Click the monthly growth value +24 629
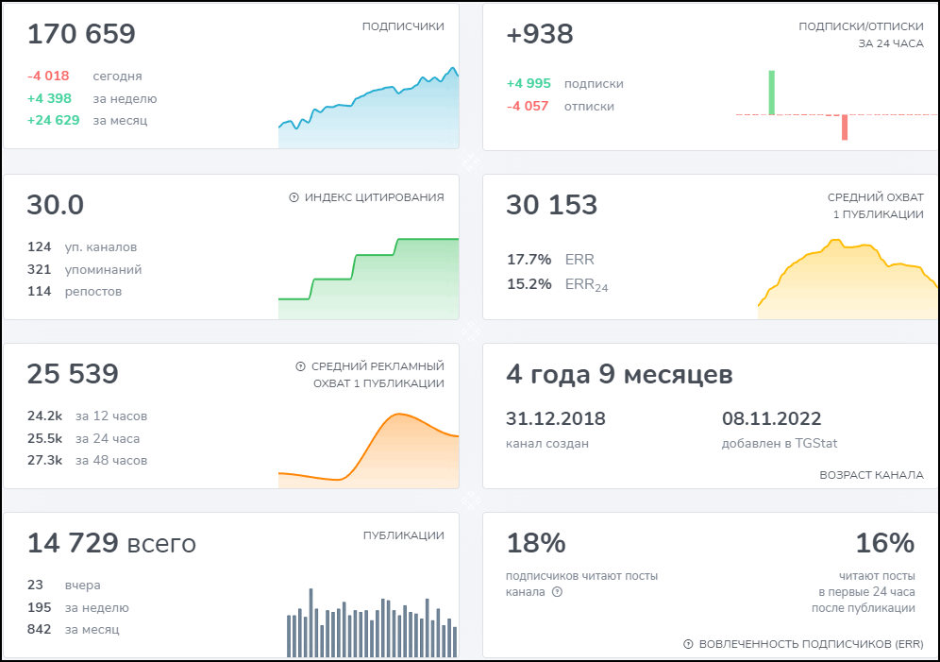This screenshot has height=662, width=940. [54, 120]
